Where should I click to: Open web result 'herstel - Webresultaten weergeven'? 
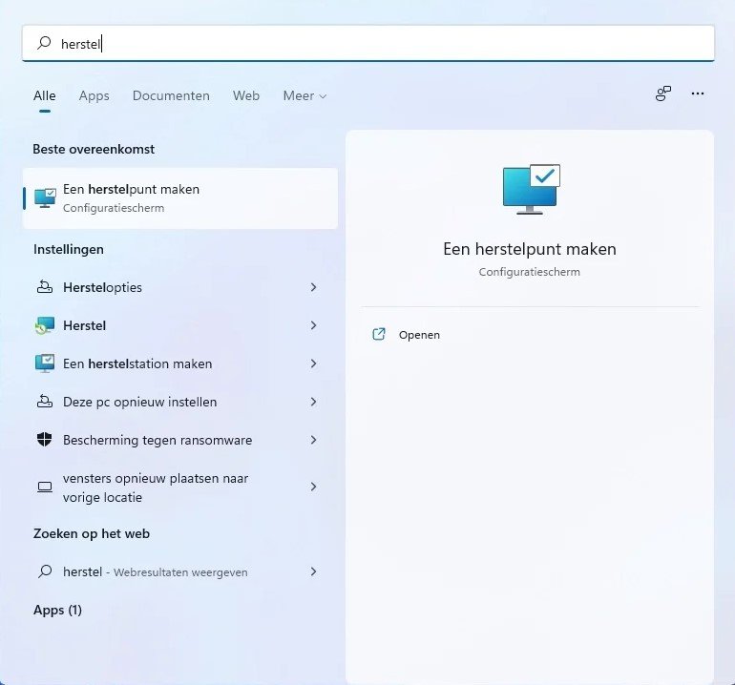click(180, 571)
